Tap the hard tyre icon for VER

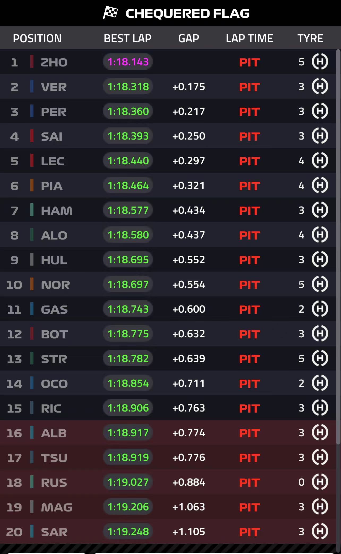(320, 86)
